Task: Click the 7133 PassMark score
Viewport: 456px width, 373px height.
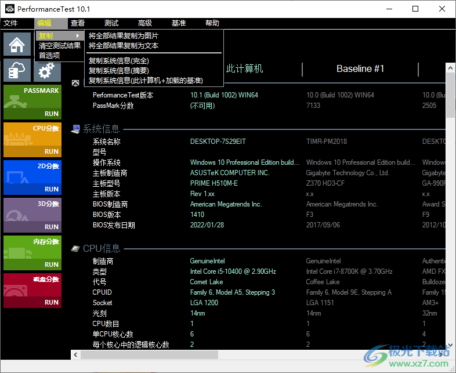Action: point(313,106)
